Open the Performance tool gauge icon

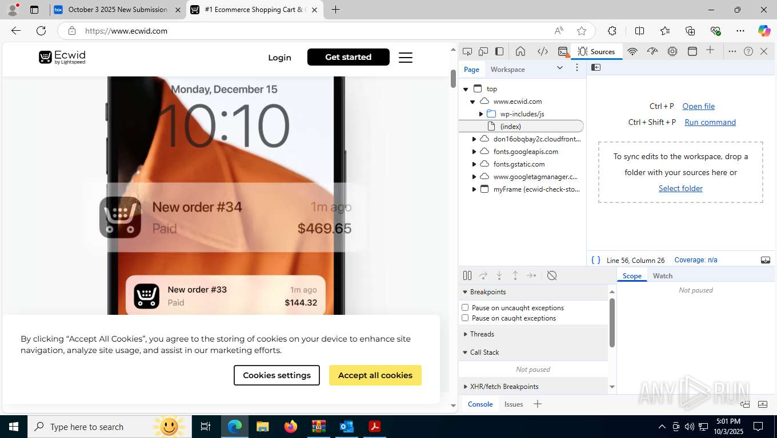pos(652,51)
